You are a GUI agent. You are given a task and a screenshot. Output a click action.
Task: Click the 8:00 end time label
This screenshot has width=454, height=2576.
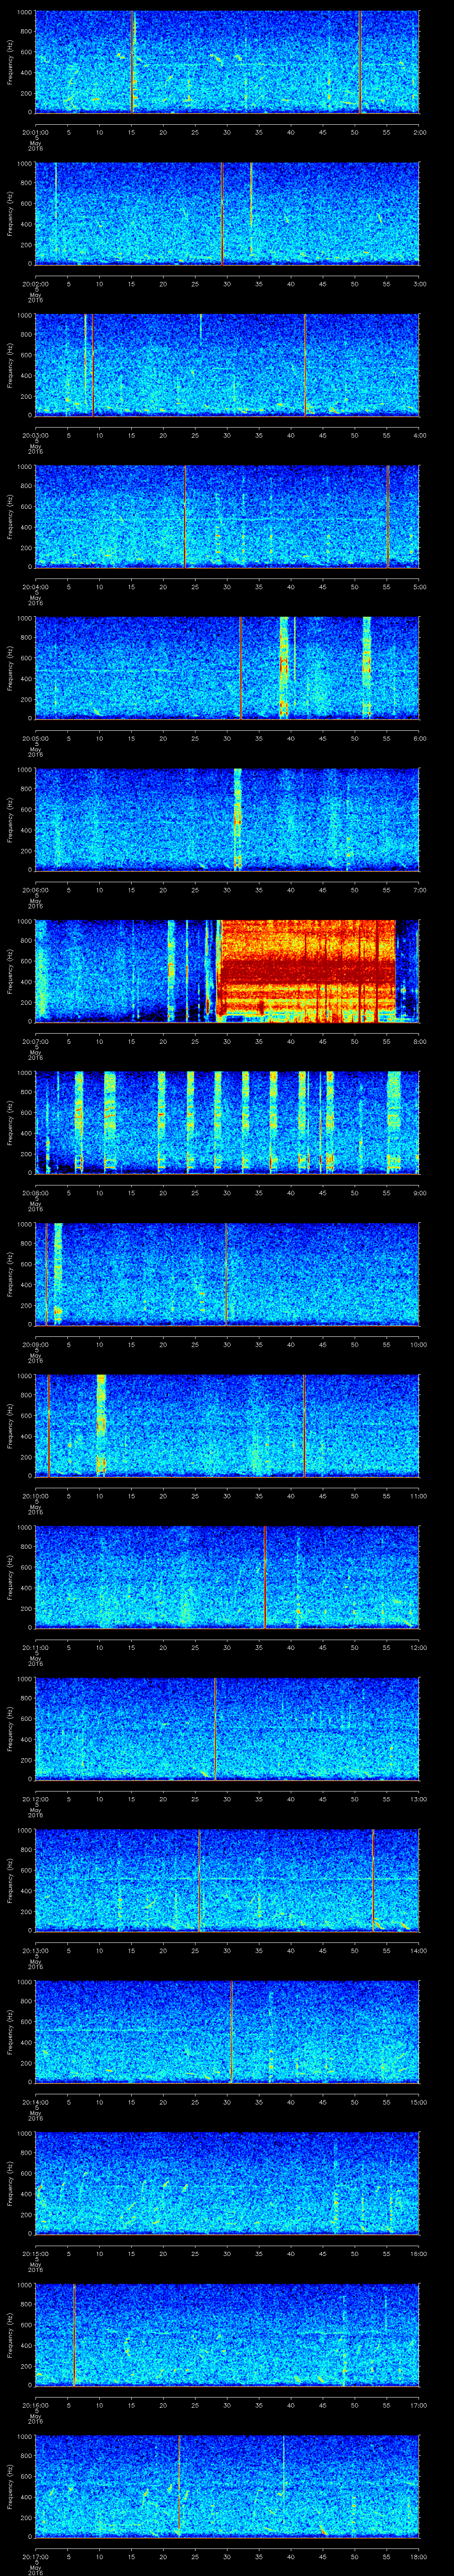pos(419,1041)
